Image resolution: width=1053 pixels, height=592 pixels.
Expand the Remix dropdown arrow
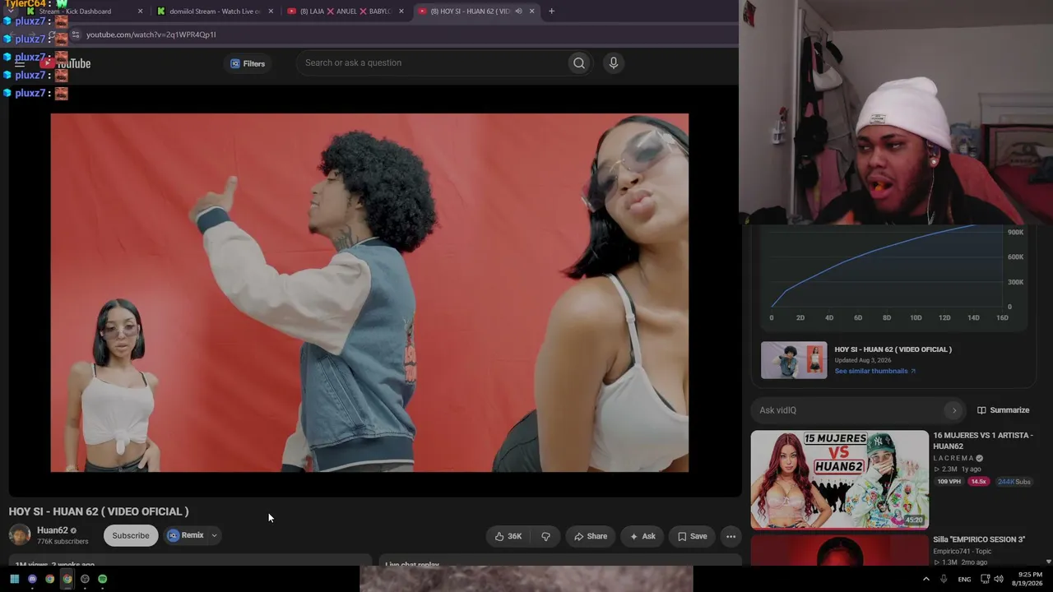click(214, 535)
